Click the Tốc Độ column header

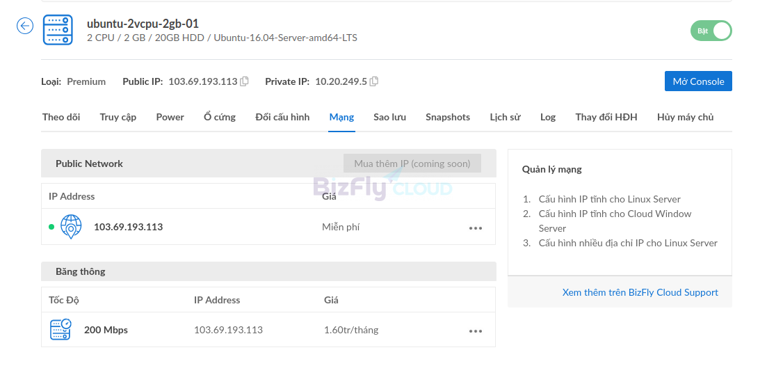coord(63,300)
